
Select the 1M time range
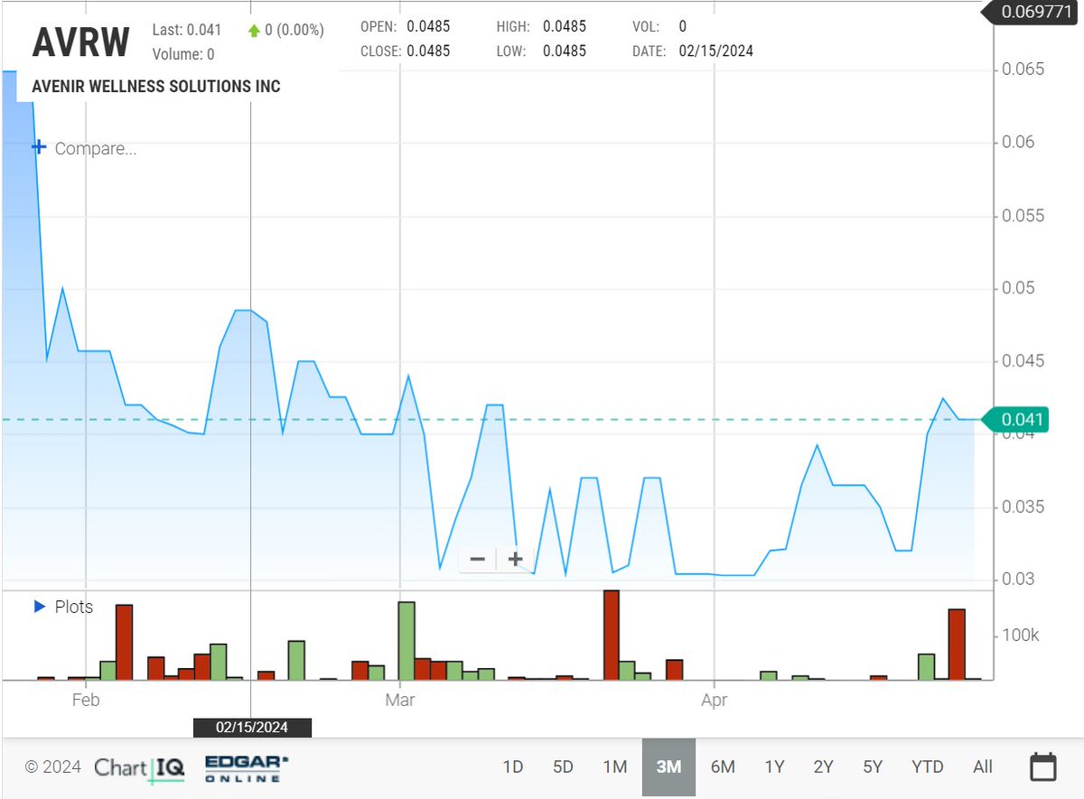coord(615,767)
